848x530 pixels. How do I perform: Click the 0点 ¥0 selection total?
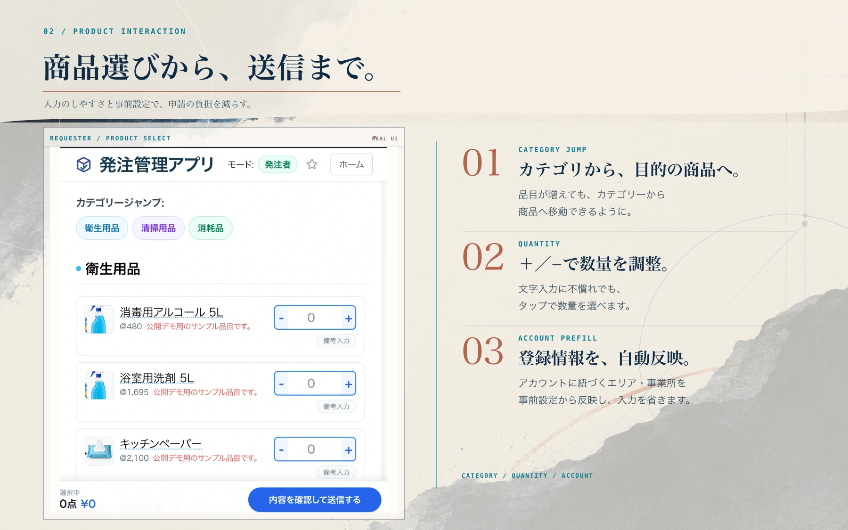pyautogui.click(x=78, y=504)
